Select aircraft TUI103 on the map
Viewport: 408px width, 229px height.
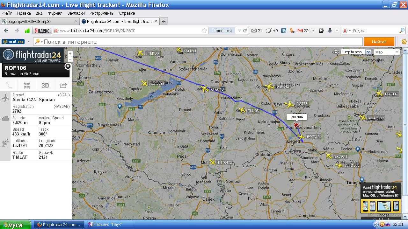(x=242, y=110)
